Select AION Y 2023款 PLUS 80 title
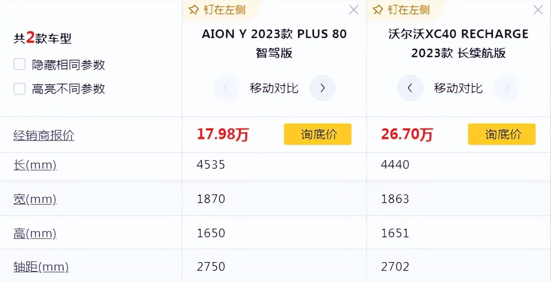Viewport: 551px width, 282px height. [x=274, y=43]
